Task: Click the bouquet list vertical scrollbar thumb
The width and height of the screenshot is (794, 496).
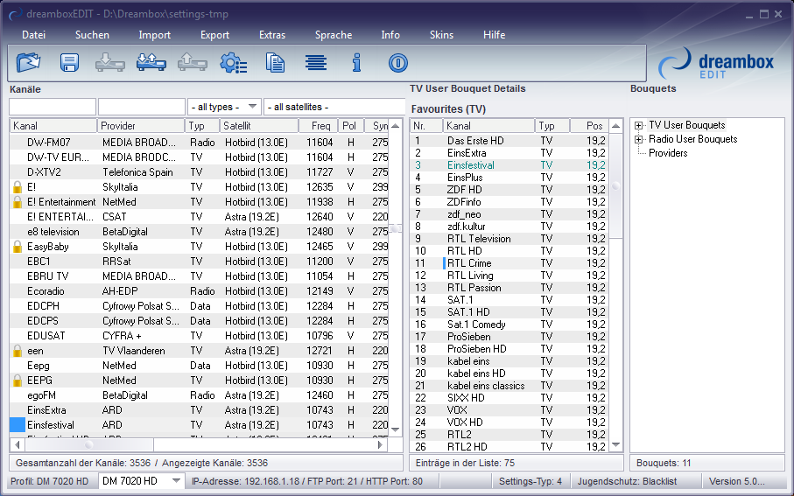Action: pos(615,185)
